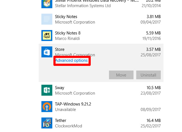The image size is (182, 132).
Task: Click Stellar Information Systems Ltd publisher text
Action: [x=83, y=6]
